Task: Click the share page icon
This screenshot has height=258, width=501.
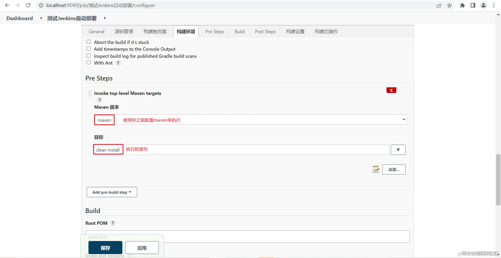Action: tap(439, 5)
